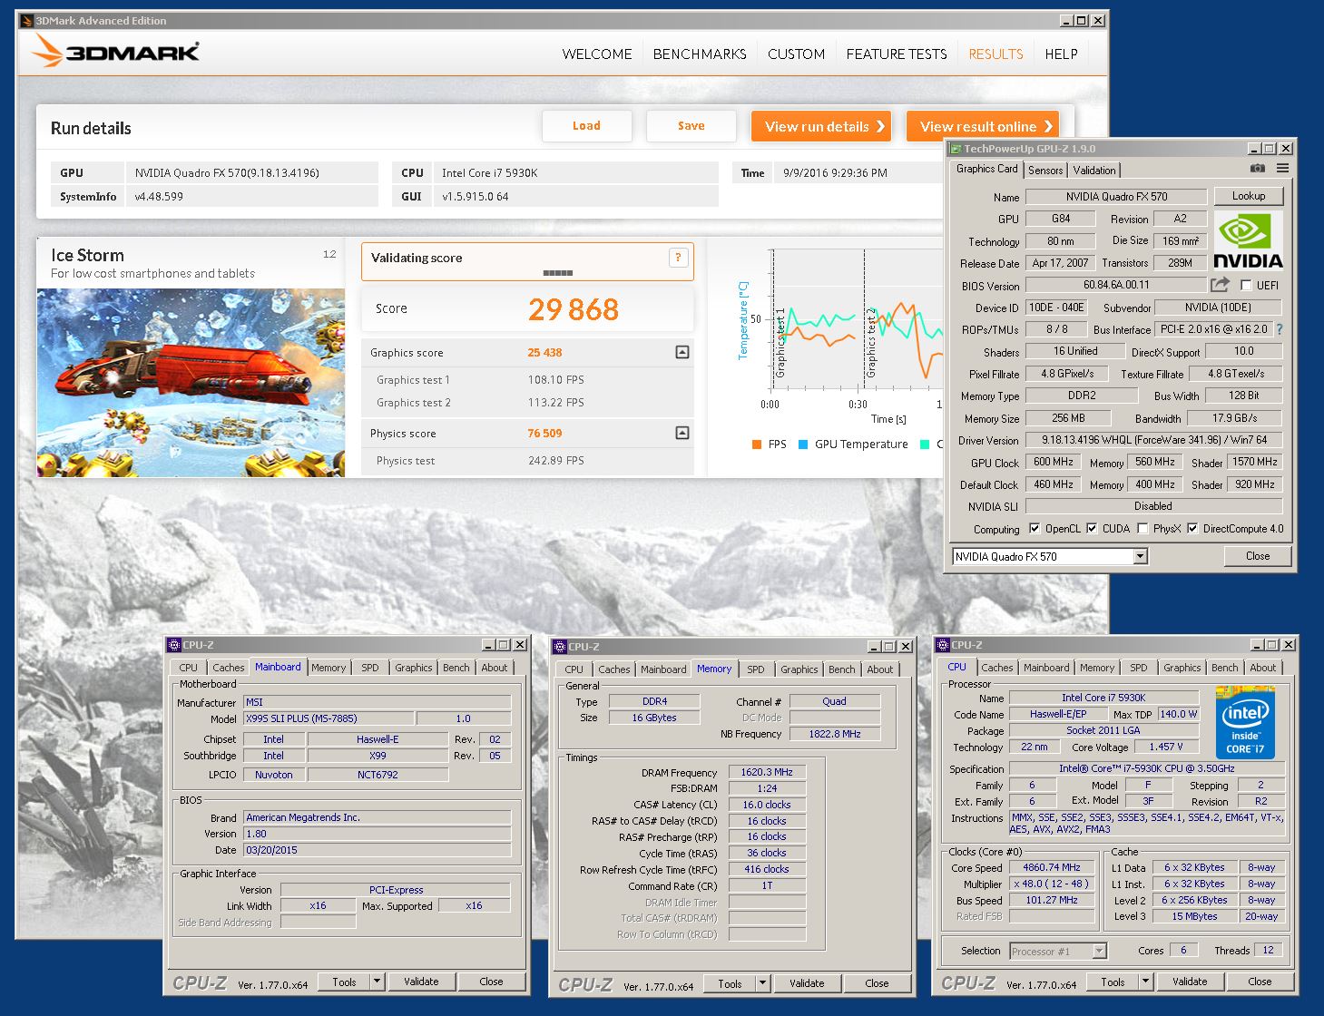Click Tools button in the Memory CPU-Z window
Viewport: 1324px width, 1016px height.
coord(730,983)
